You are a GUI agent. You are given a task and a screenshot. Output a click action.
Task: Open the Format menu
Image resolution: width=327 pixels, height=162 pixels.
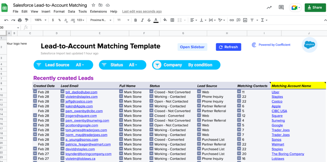[59, 12]
